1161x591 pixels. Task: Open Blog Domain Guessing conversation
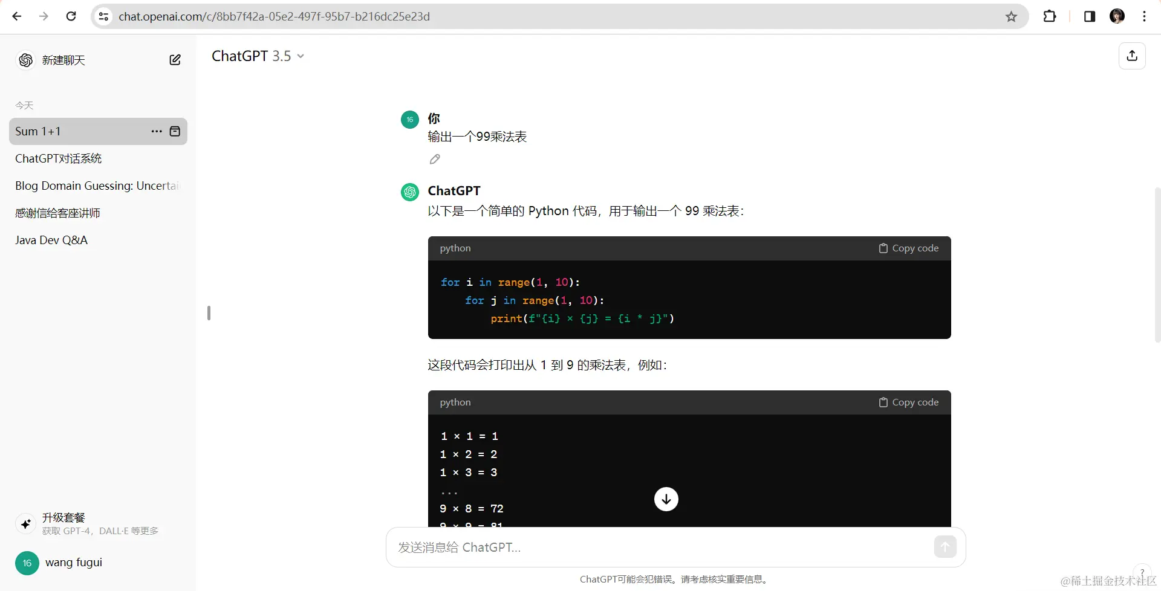(98, 186)
